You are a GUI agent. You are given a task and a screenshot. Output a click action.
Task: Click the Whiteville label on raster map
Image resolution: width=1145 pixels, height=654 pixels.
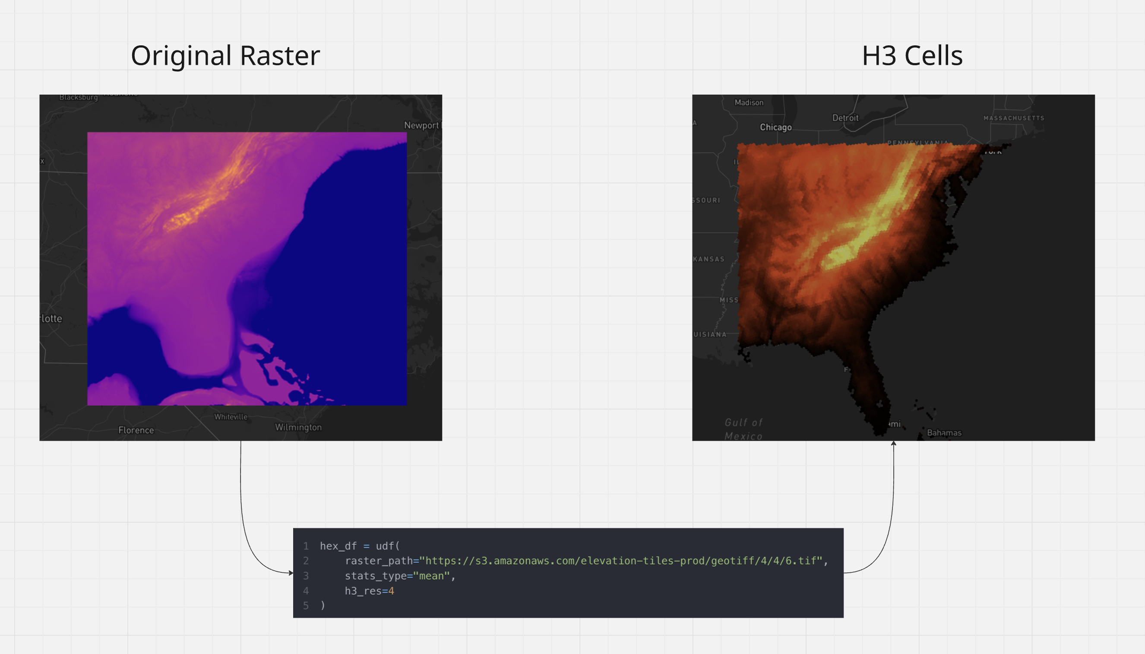(x=231, y=416)
